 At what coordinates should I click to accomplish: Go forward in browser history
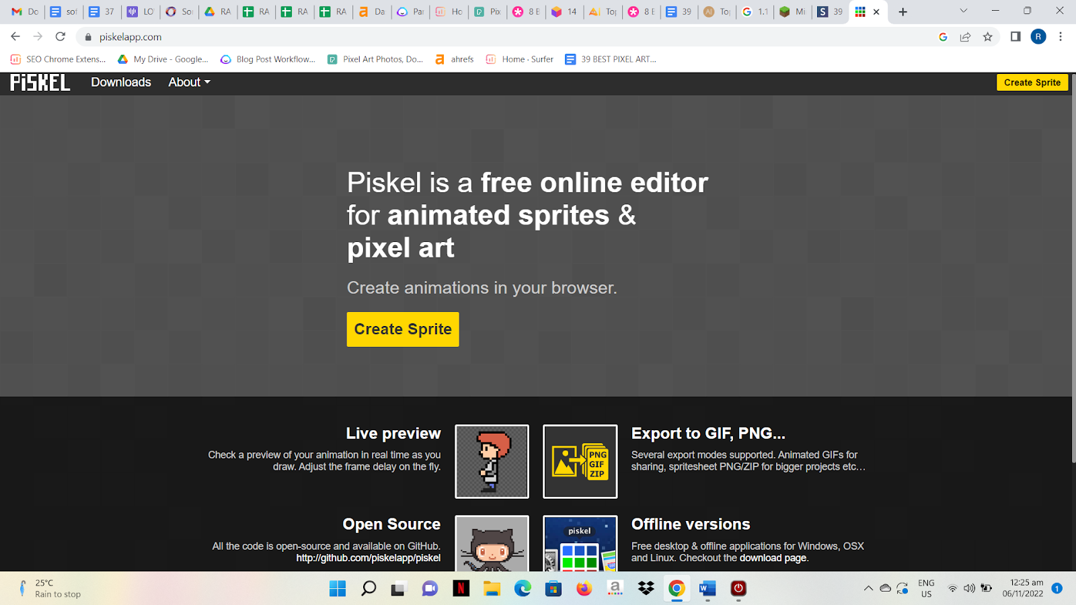38,37
